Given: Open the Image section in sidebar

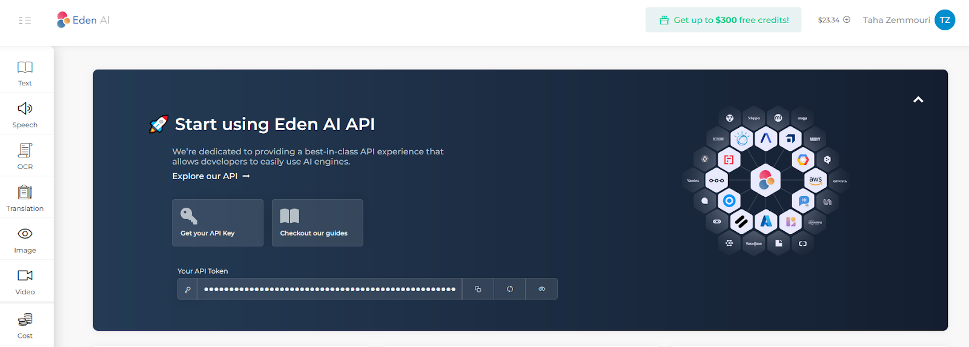Looking at the screenshot, I should point(25,241).
